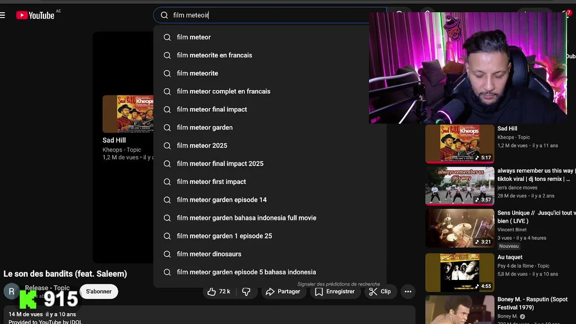Open Sad Hill thumbnail in sidebar

tap(460, 144)
